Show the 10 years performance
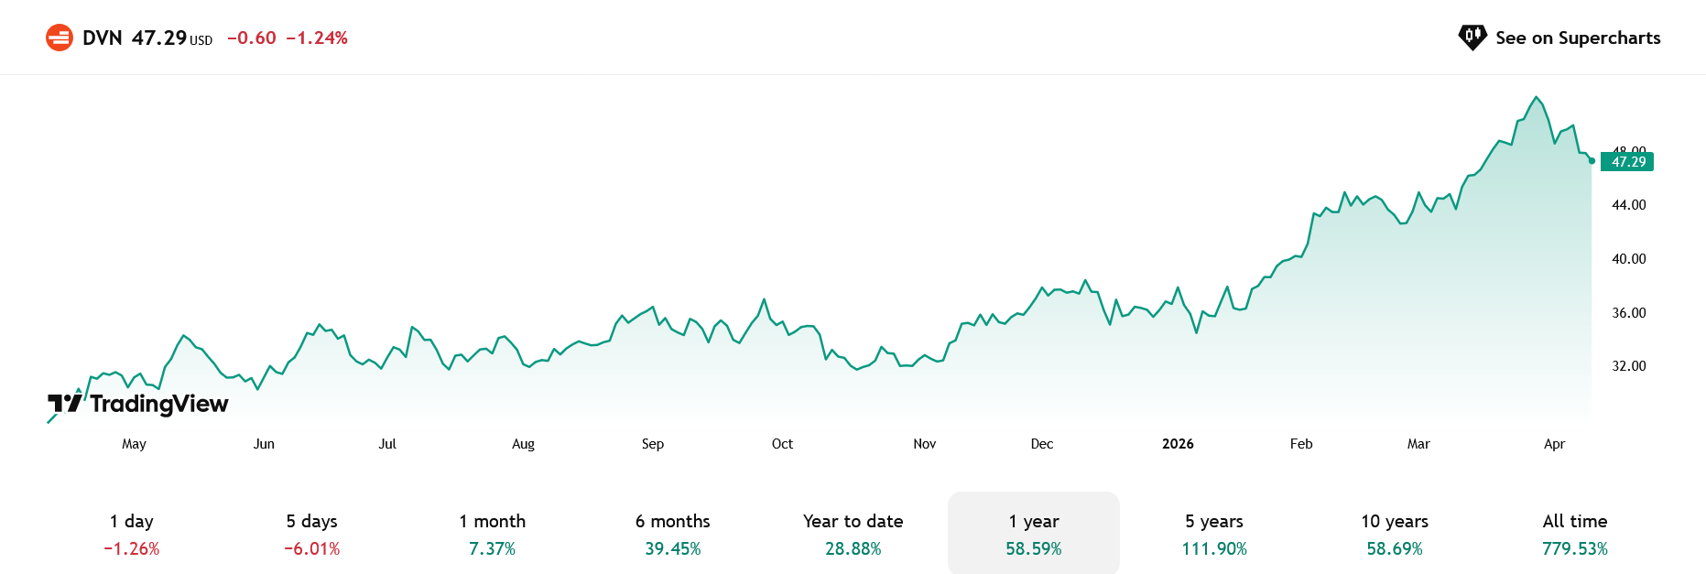The width and height of the screenshot is (1706, 574). [1395, 534]
